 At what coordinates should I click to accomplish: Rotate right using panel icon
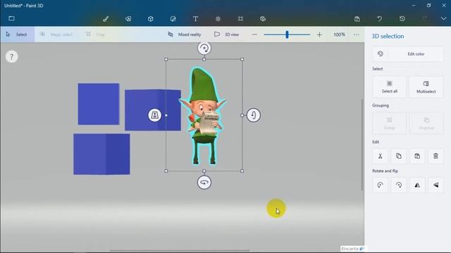(399, 185)
